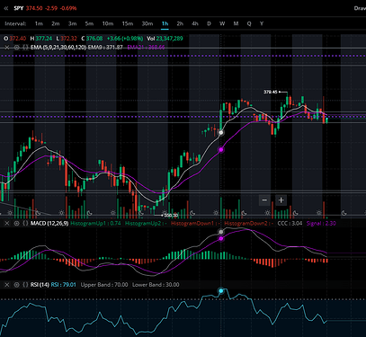Select the 5m interval
The height and width of the screenshot is (337, 366).
[89, 23]
